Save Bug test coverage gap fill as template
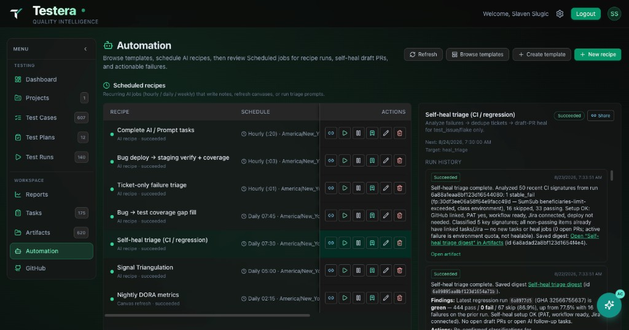This screenshot has height=330, width=629. (372, 216)
